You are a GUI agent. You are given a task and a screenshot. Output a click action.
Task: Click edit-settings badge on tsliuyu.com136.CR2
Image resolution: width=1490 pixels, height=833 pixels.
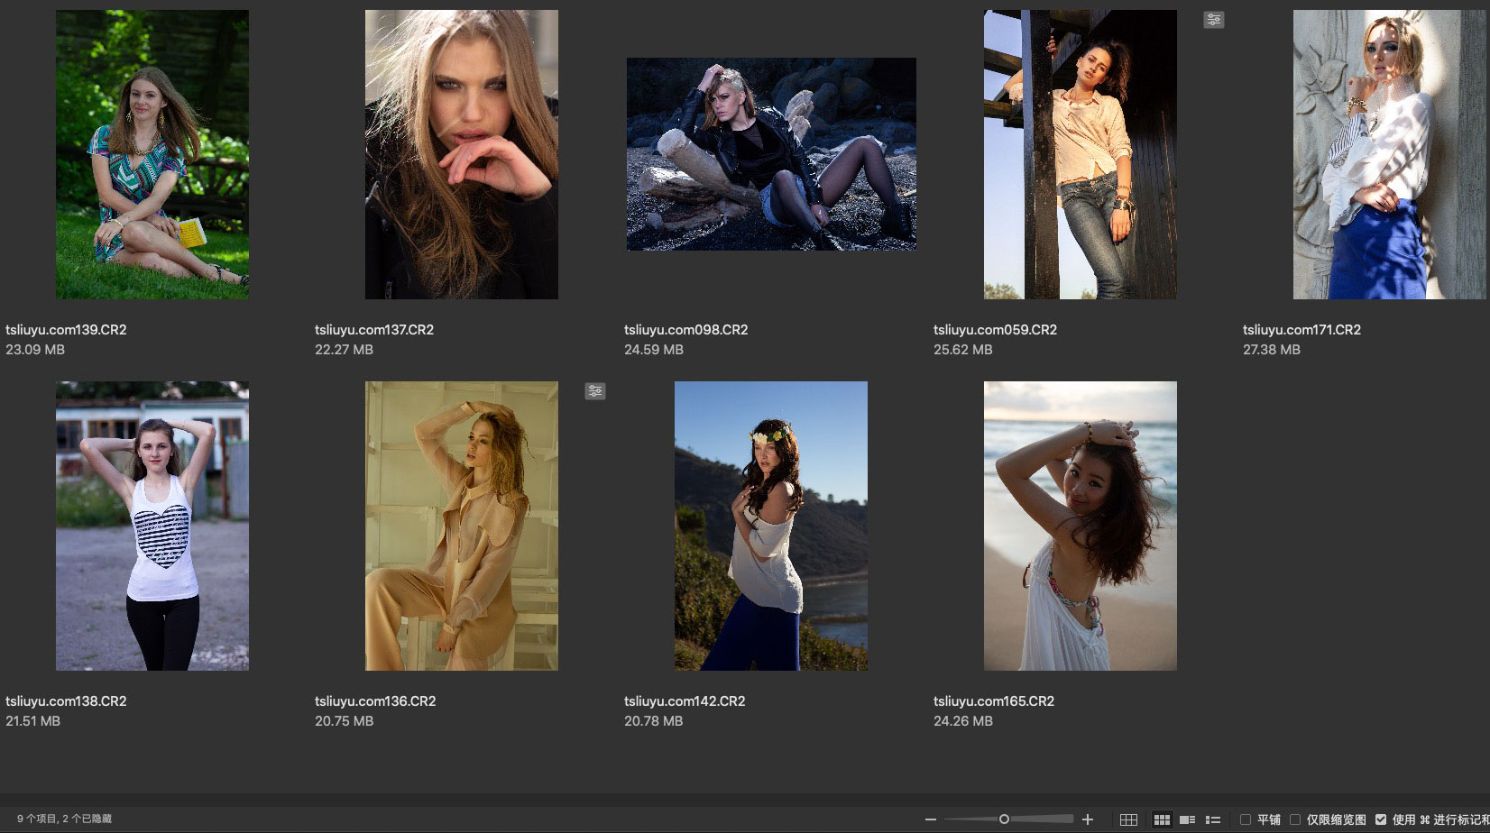[x=595, y=391]
